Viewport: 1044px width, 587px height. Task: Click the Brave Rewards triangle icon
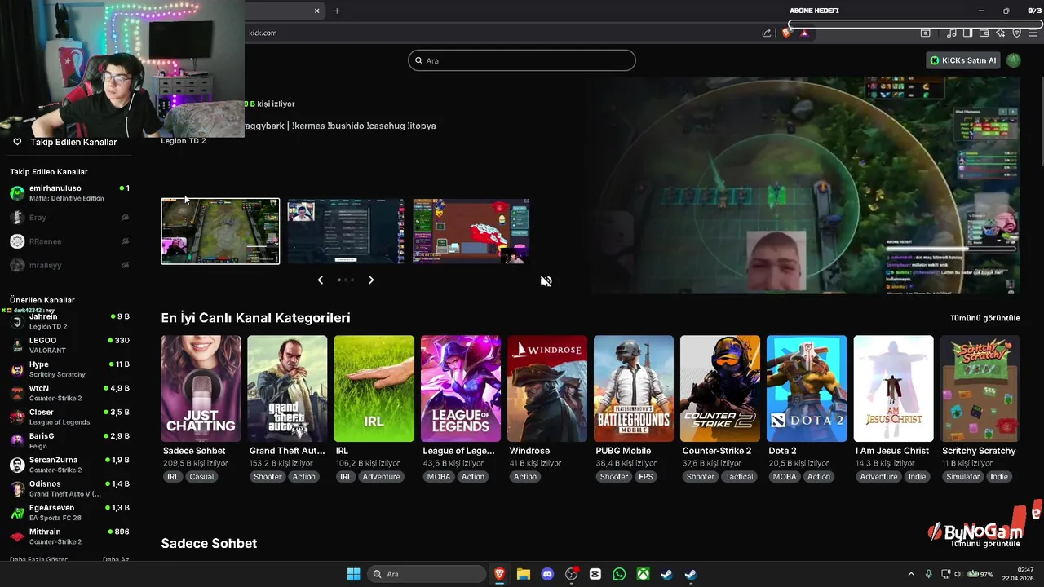point(804,33)
